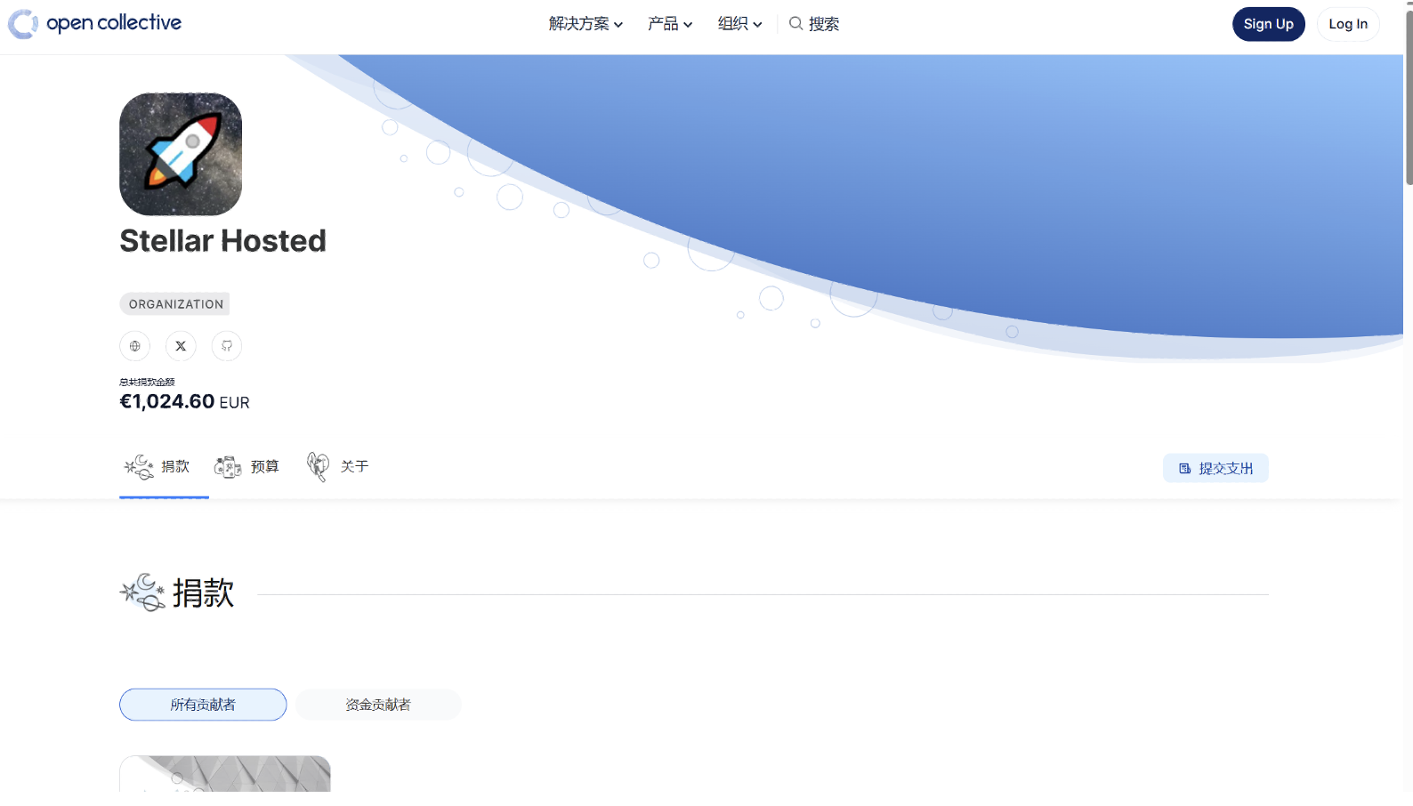
Task: Click the 预算 tab icon
Action: pos(228,467)
